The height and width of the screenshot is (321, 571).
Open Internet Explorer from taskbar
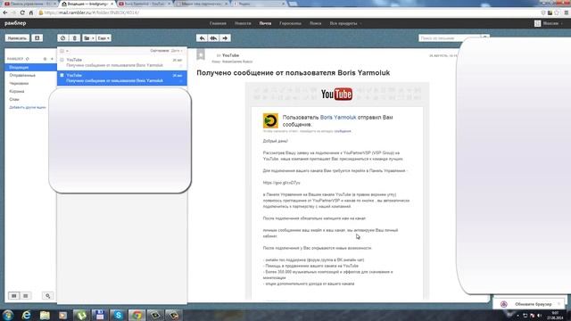[26, 315]
